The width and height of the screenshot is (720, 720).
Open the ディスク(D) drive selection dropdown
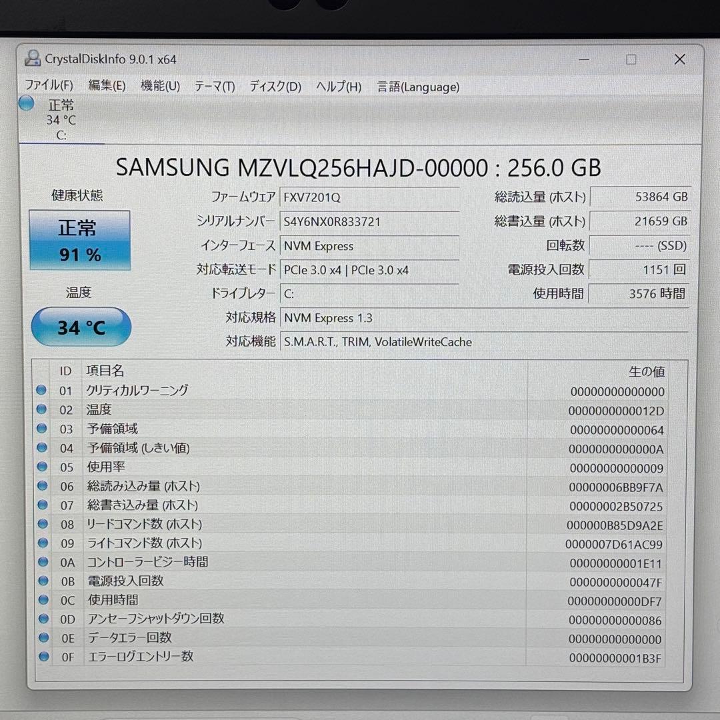click(273, 86)
